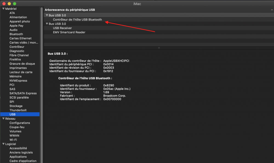Collapse the Matériel section triangle
The height and width of the screenshot is (163, 274).
[x=3, y=9]
